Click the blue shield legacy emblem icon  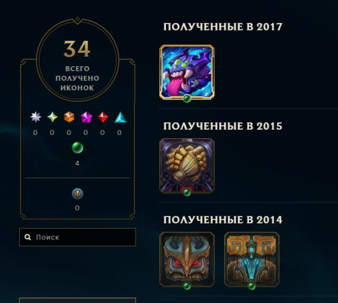pyautogui.click(x=78, y=194)
